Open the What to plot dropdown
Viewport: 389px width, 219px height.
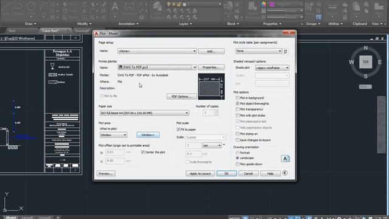[x=114, y=135]
